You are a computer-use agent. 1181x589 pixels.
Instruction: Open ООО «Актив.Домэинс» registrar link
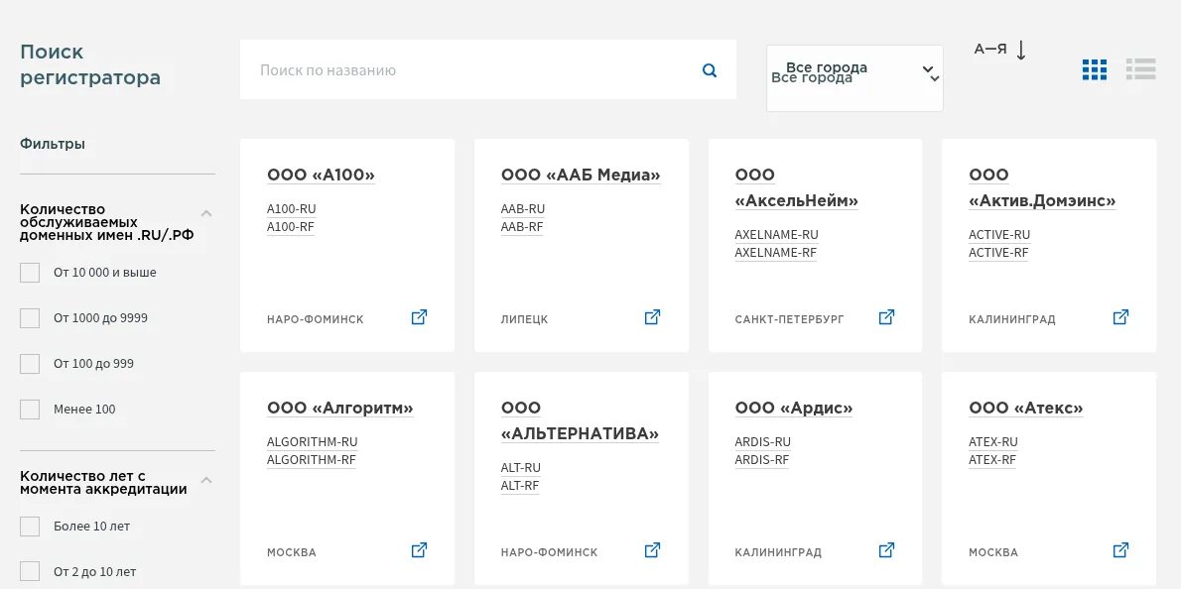coord(1042,188)
